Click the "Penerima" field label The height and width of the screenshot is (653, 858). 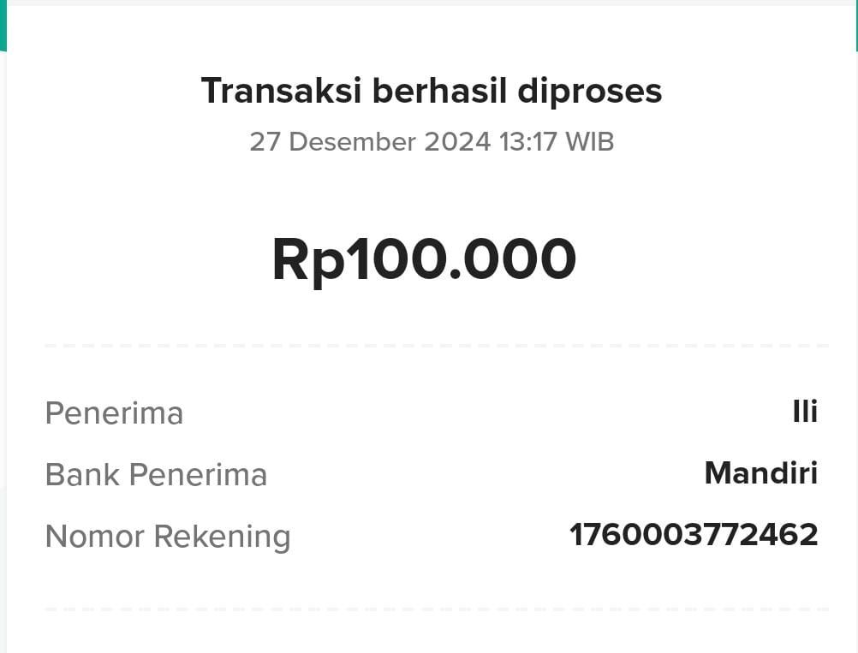[x=114, y=413]
